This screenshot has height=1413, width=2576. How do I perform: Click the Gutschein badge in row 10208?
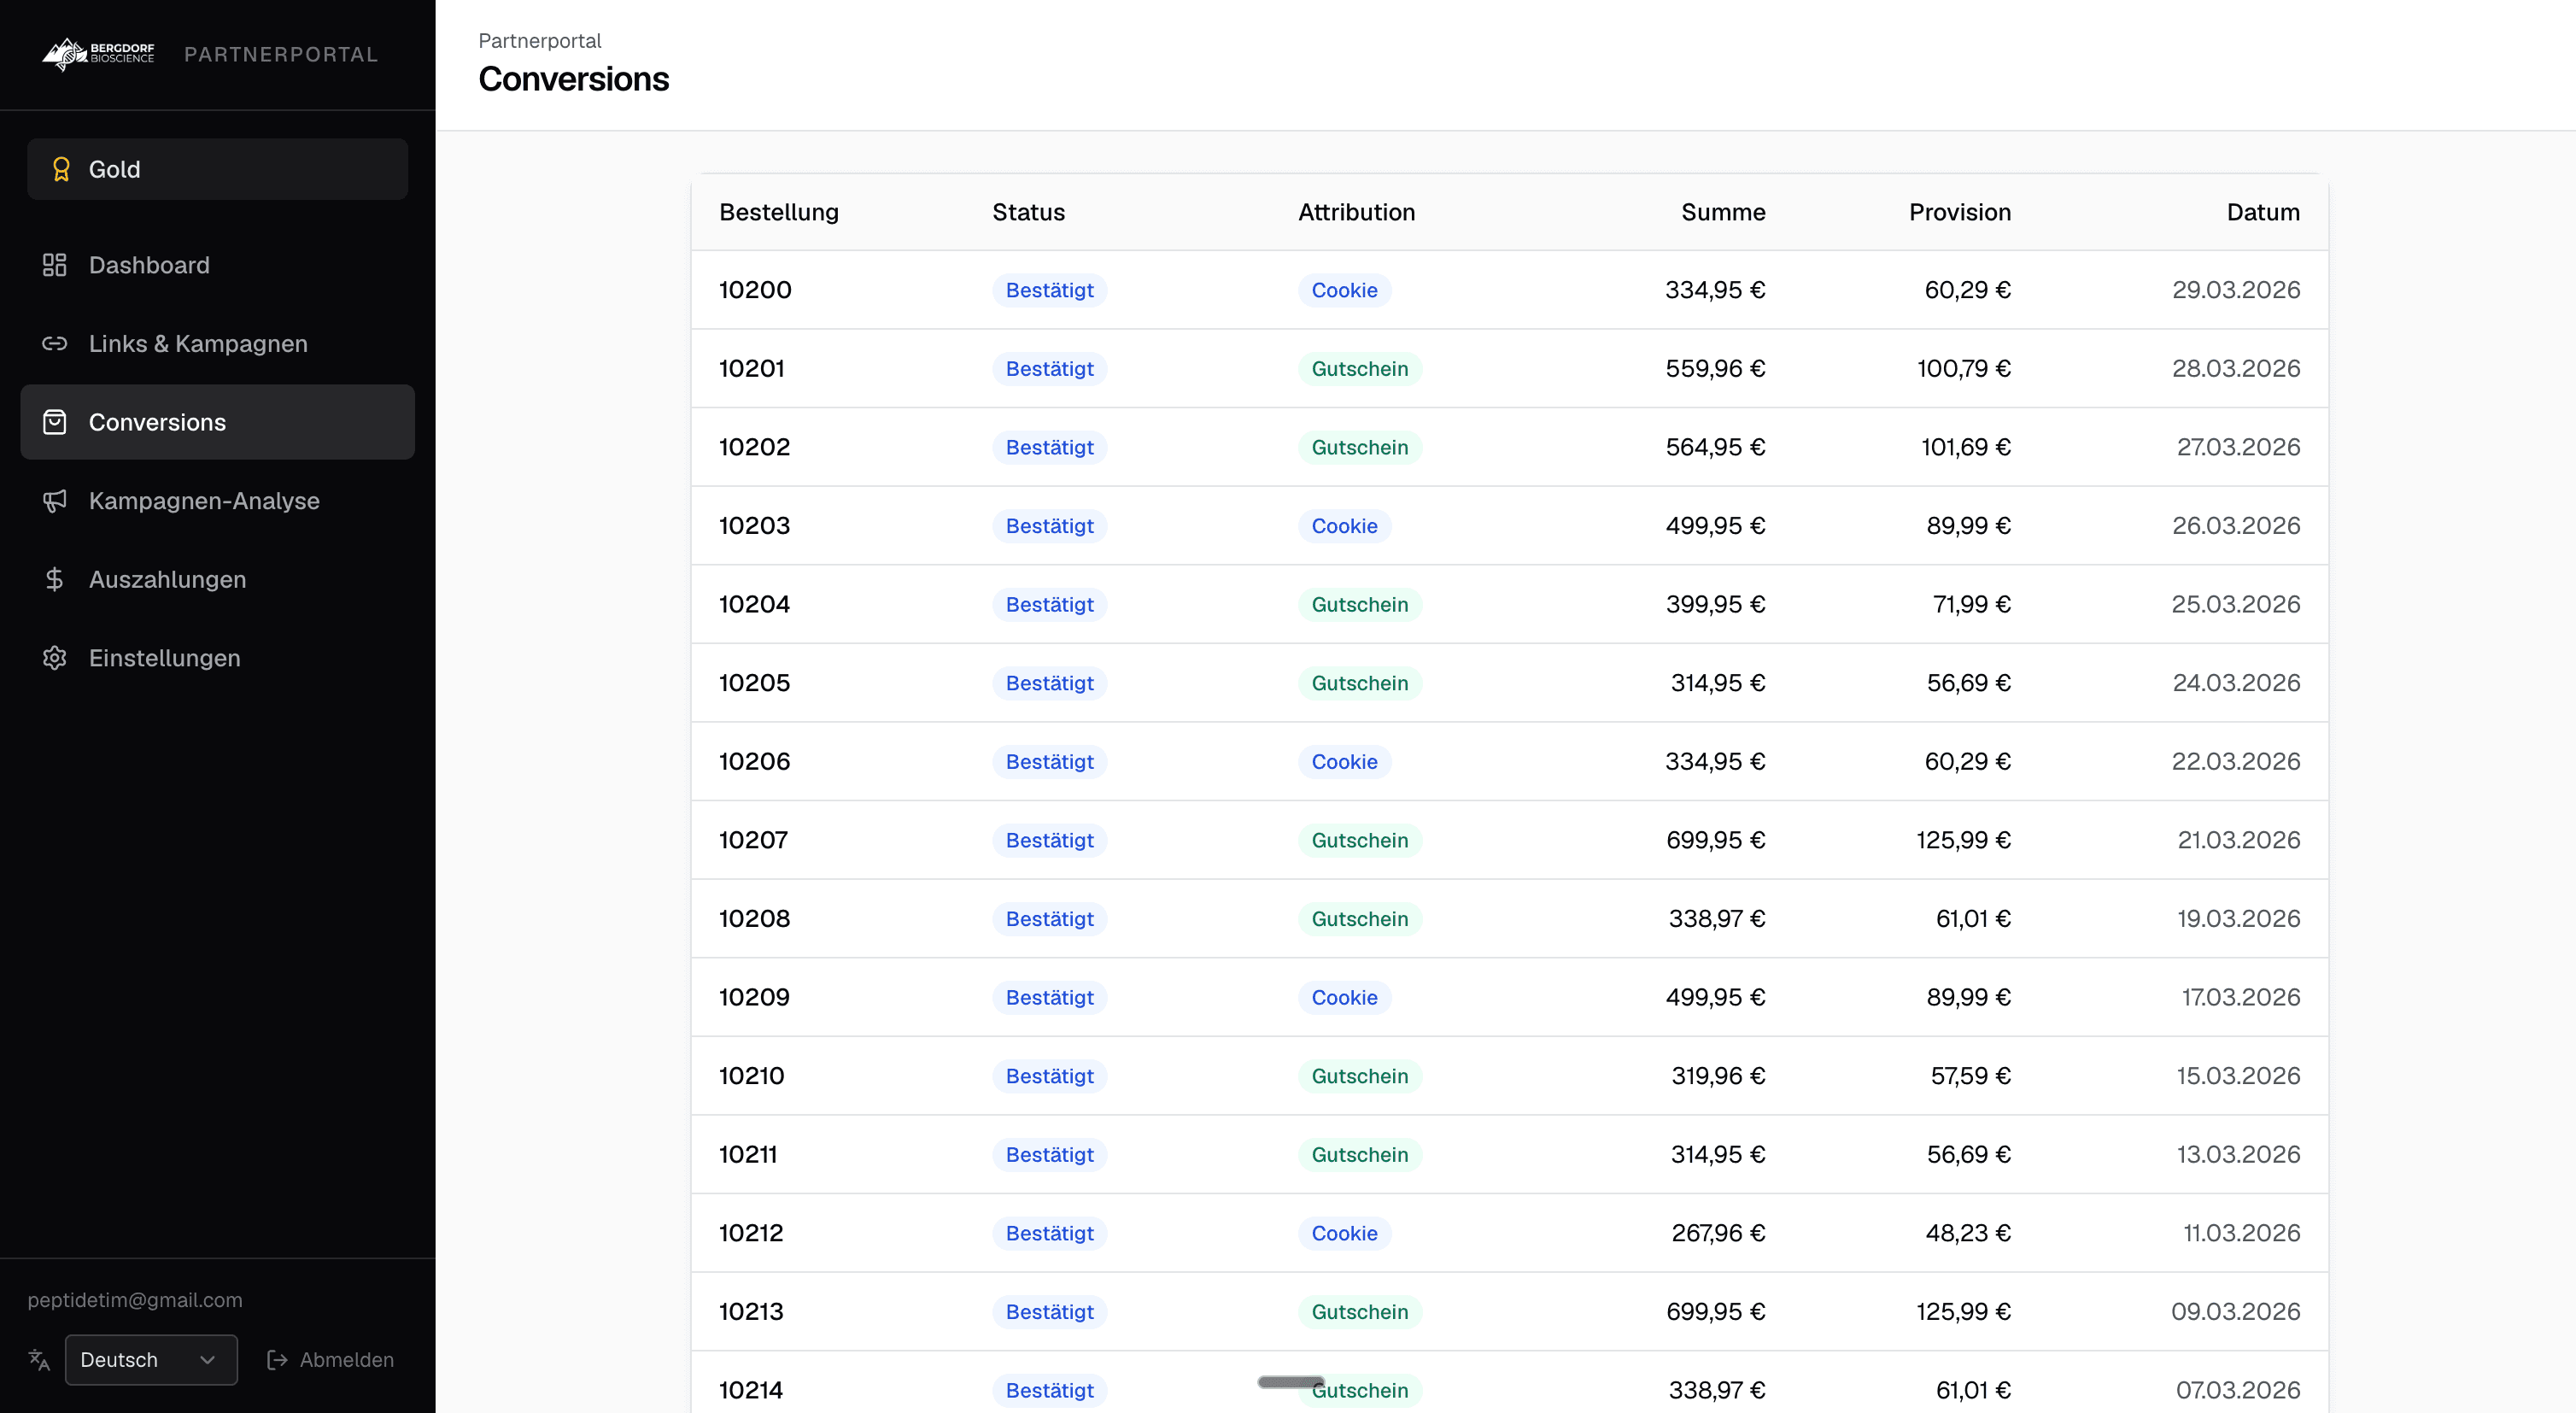(x=1359, y=919)
